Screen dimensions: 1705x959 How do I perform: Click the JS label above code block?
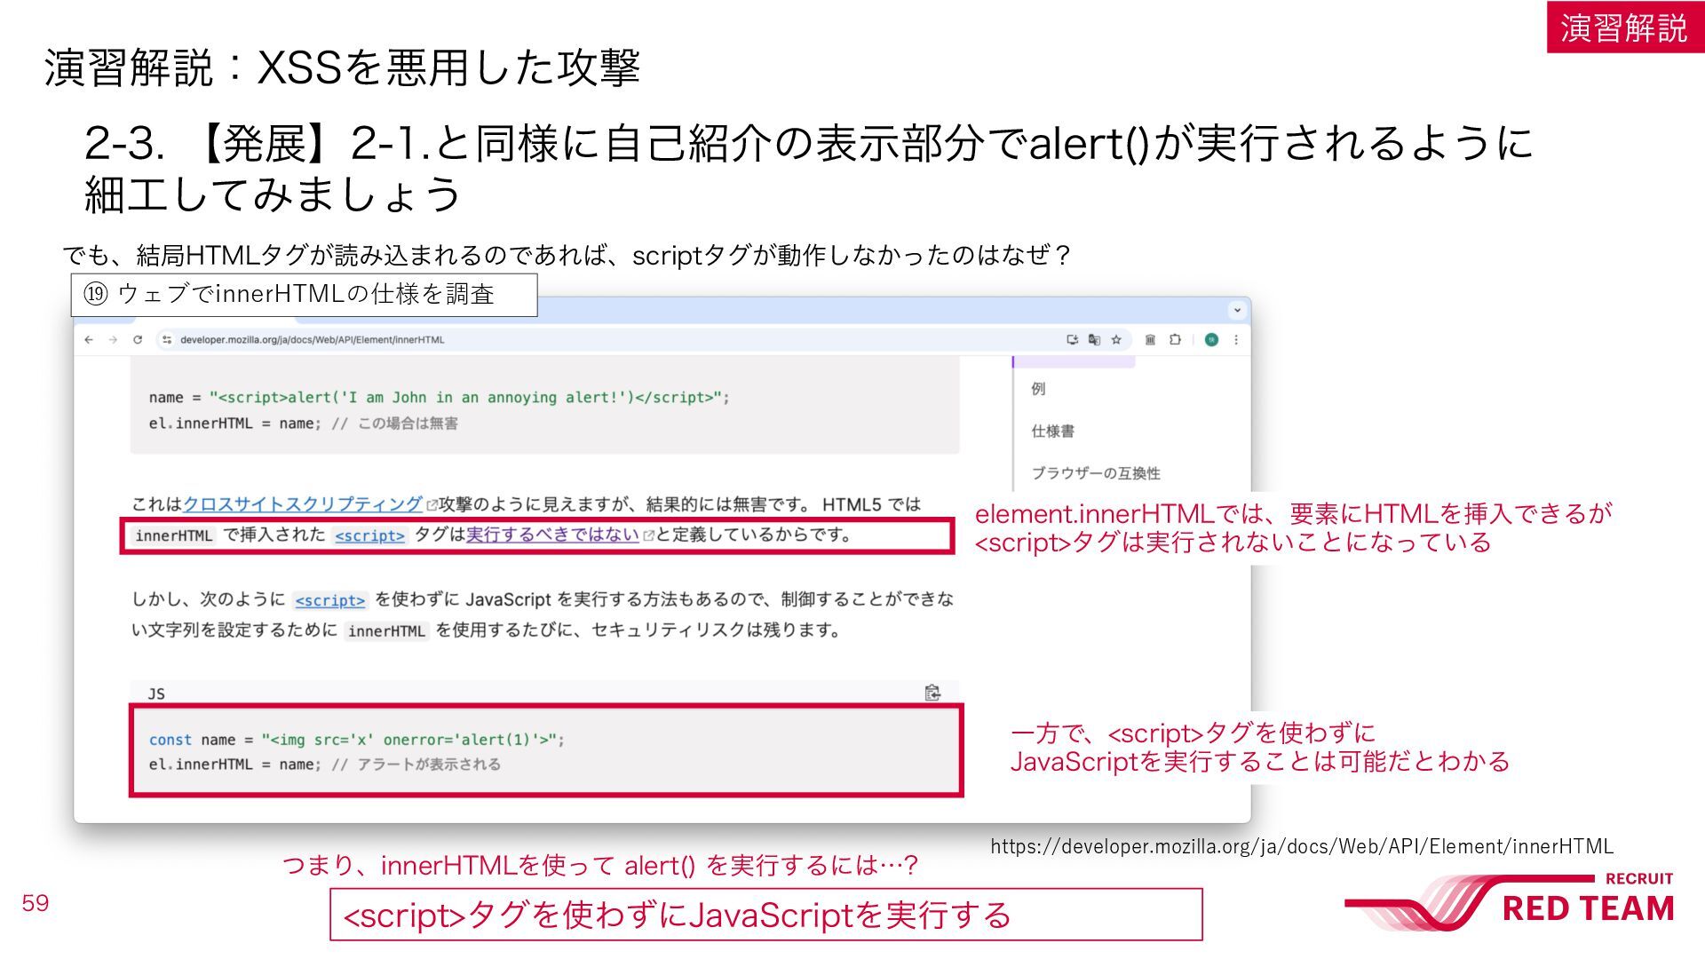pyautogui.click(x=156, y=693)
